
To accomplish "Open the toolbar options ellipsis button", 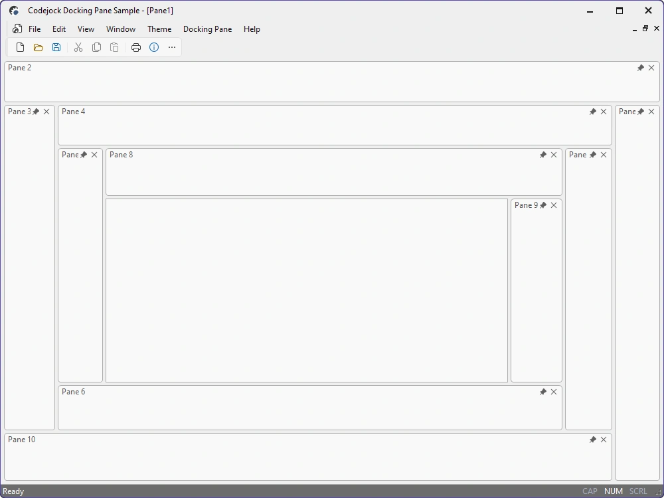I will click(172, 47).
